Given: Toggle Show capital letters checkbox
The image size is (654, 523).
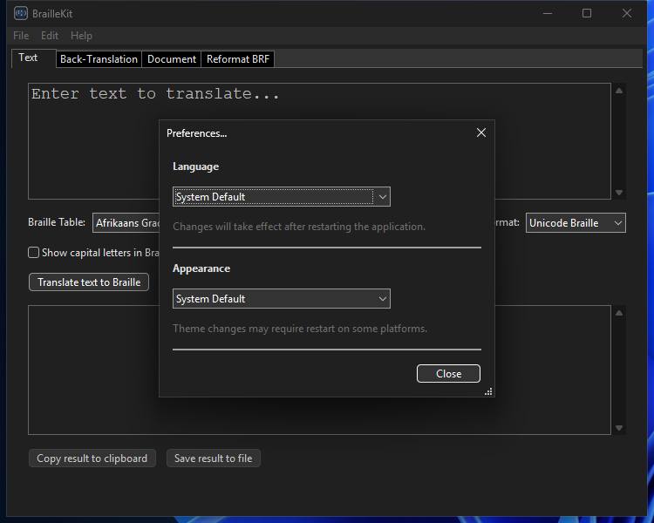Looking at the screenshot, I should click(x=34, y=252).
